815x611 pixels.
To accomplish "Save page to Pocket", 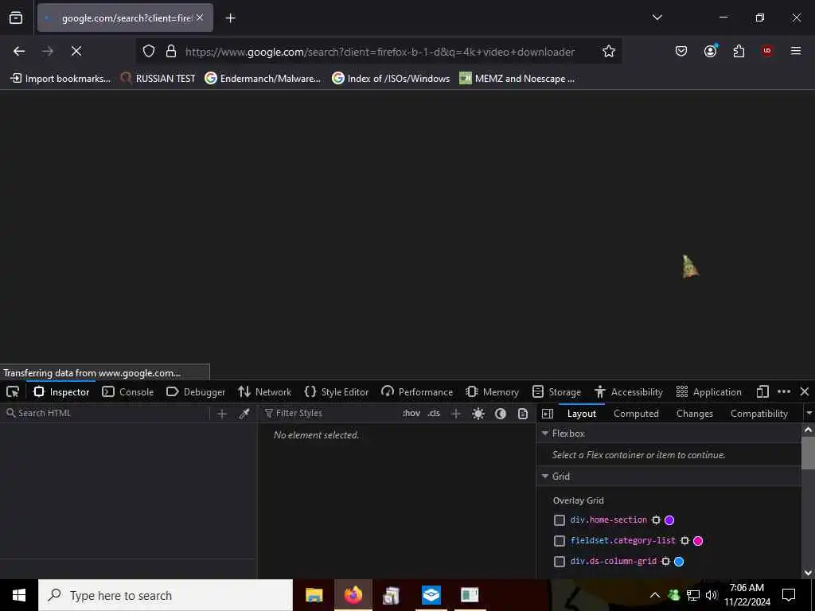I will [x=681, y=51].
